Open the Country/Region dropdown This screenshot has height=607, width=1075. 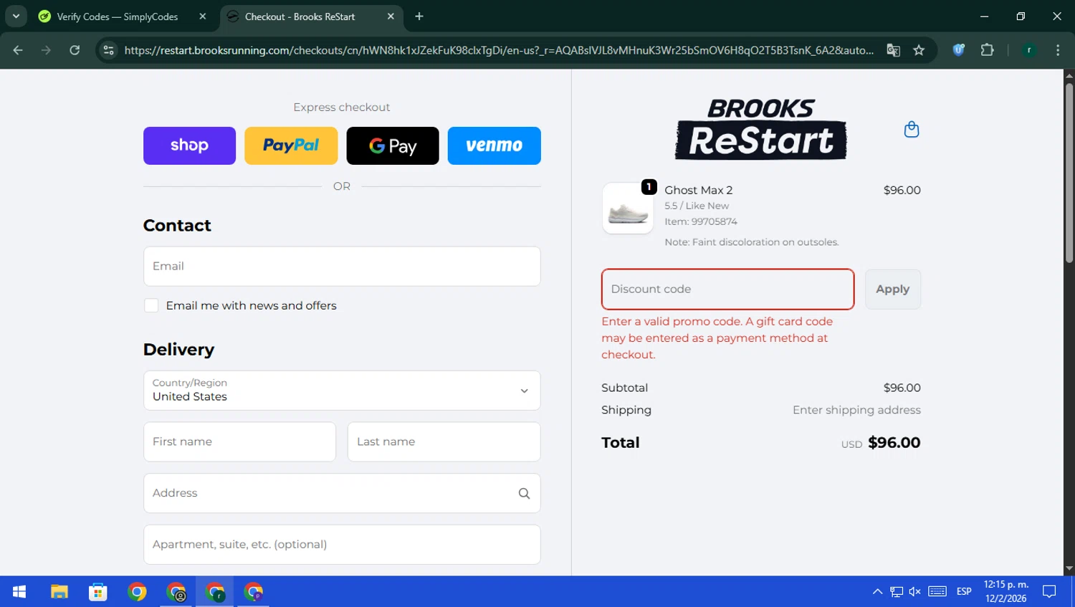coord(342,391)
